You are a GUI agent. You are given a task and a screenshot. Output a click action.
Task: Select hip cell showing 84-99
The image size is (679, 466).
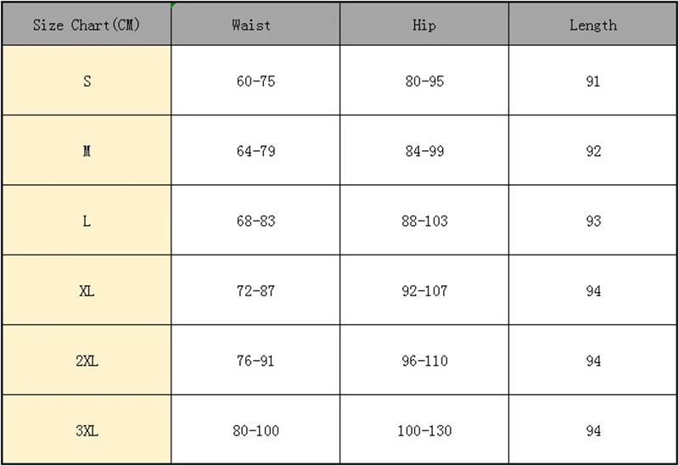(424, 150)
